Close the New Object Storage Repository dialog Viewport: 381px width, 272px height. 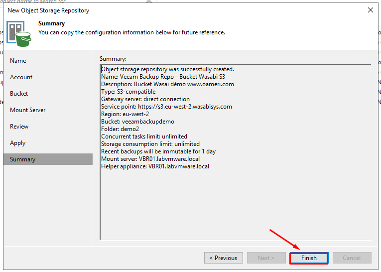pyautogui.click(x=371, y=10)
